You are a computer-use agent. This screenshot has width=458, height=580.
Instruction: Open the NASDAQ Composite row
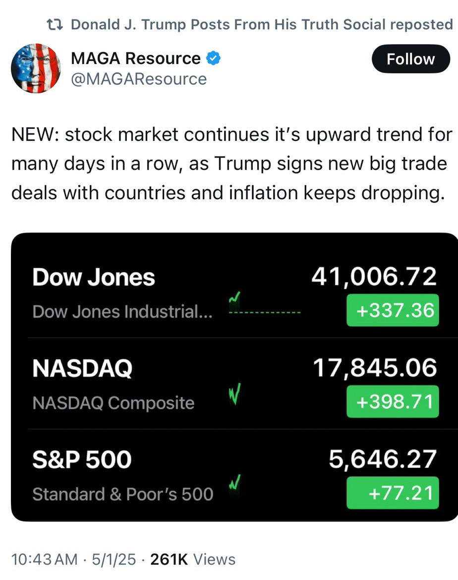234,383
